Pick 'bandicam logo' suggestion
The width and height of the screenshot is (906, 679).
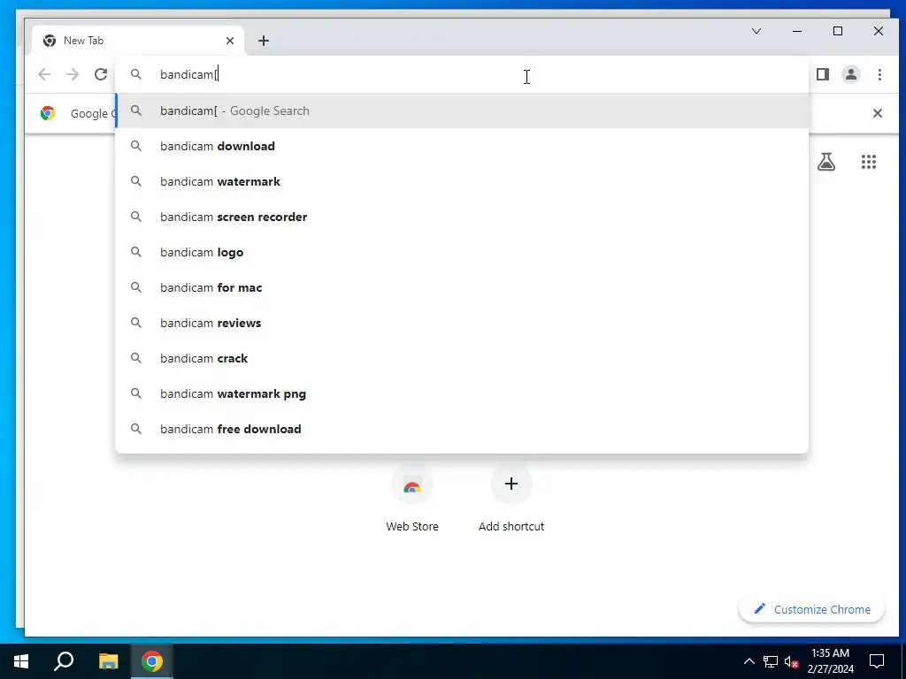(x=462, y=252)
